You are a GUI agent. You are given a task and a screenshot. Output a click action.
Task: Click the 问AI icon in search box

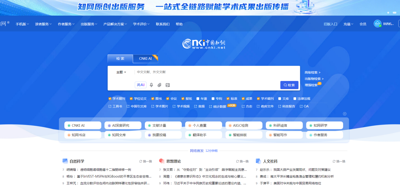pos(140,85)
